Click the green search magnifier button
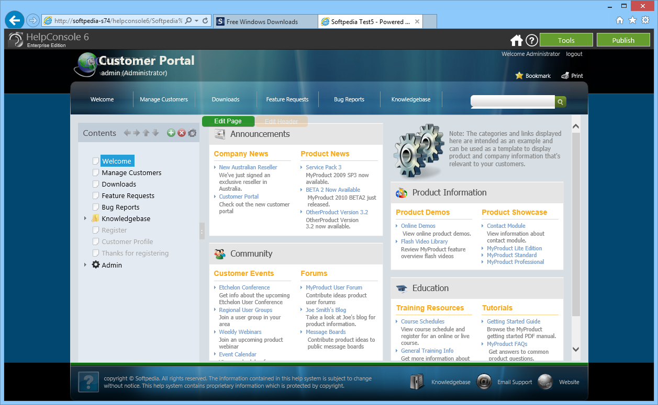This screenshot has height=405, width=658. (x=560, y=102)
